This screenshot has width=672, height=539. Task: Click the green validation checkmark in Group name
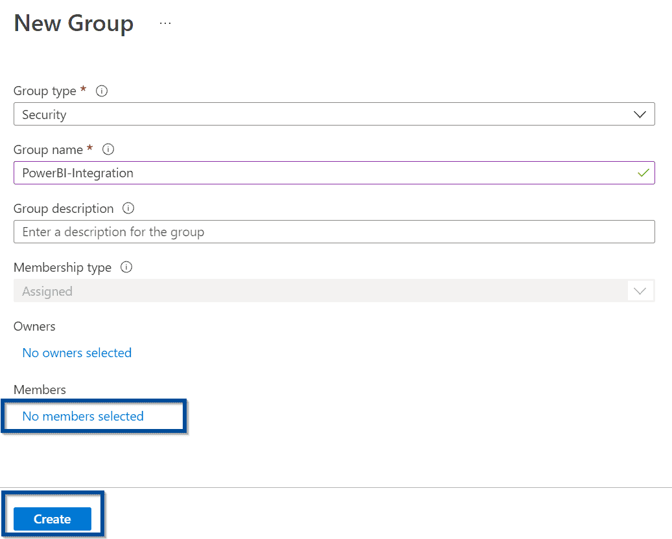pyautogui.click(x=643, y=173)
